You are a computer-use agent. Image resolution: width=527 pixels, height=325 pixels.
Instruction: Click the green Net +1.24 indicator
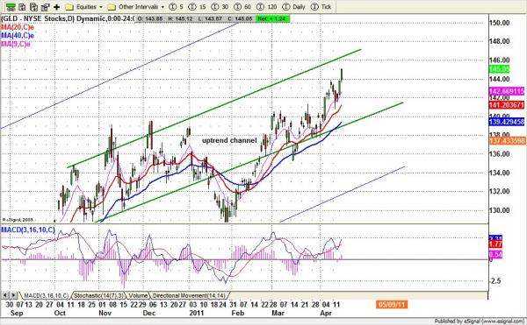[272, 18]
